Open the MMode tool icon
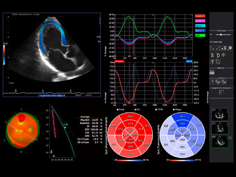The height and width of the screenshot is (177, 236). pyautogui.click(x=212, y=72)
